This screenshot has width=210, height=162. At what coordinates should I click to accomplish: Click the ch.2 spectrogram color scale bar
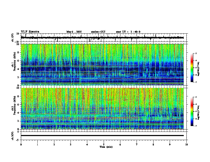(192, 111)
